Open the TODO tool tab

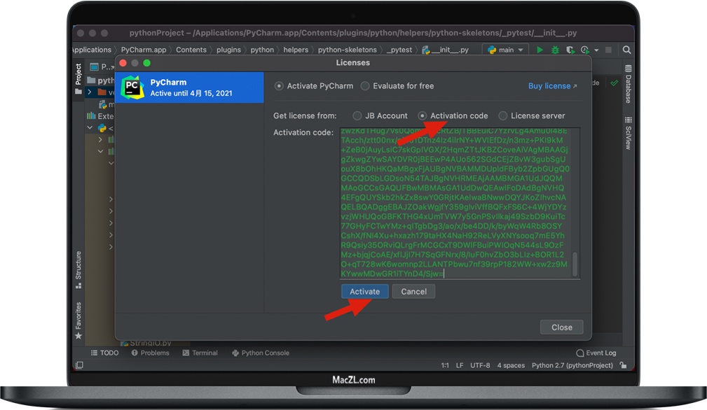tap(104, 353)
